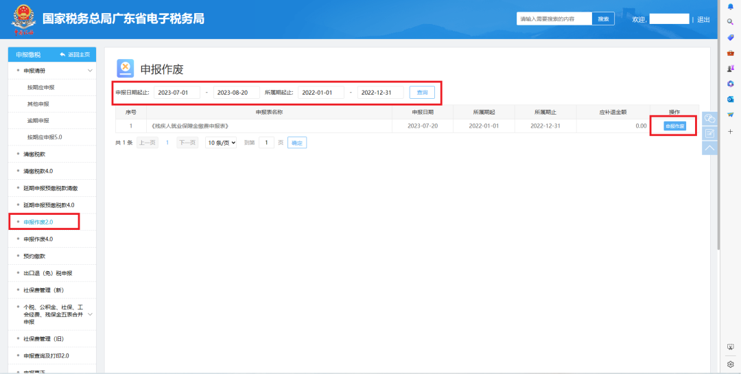Click the plus icon to add sidebar app
The height and width of the screenshot is (374, 741).
coord(731,131)
